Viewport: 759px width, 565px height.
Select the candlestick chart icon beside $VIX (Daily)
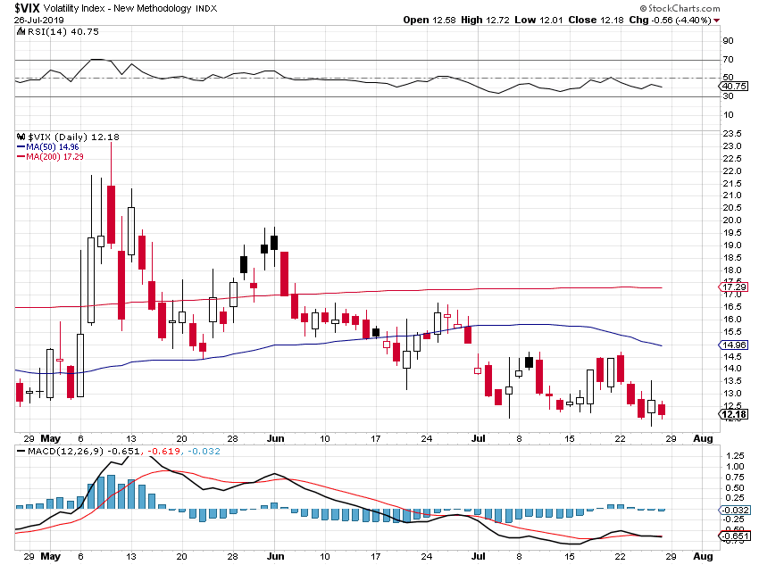pos(20,137)
